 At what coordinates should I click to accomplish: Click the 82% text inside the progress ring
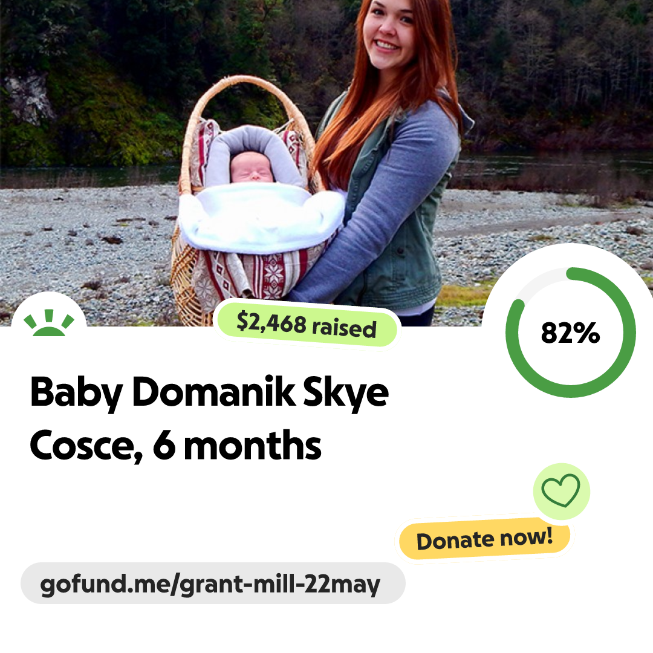click(570, 333)
